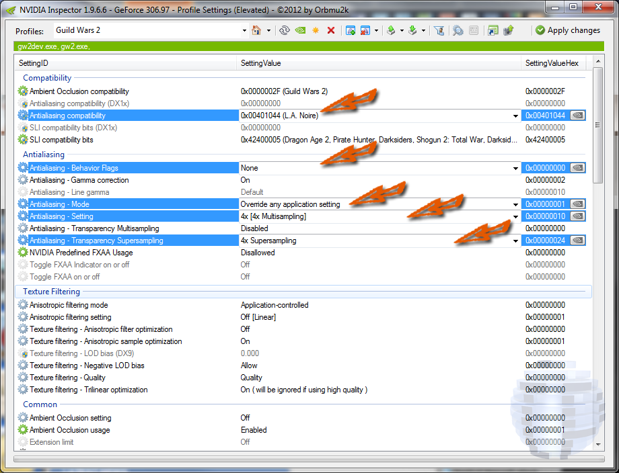Click the value 0x0000002F (Guild Wars 2)
Image resolution: width=619 pixels, height=473 pixels.
[x=284, y=91]
